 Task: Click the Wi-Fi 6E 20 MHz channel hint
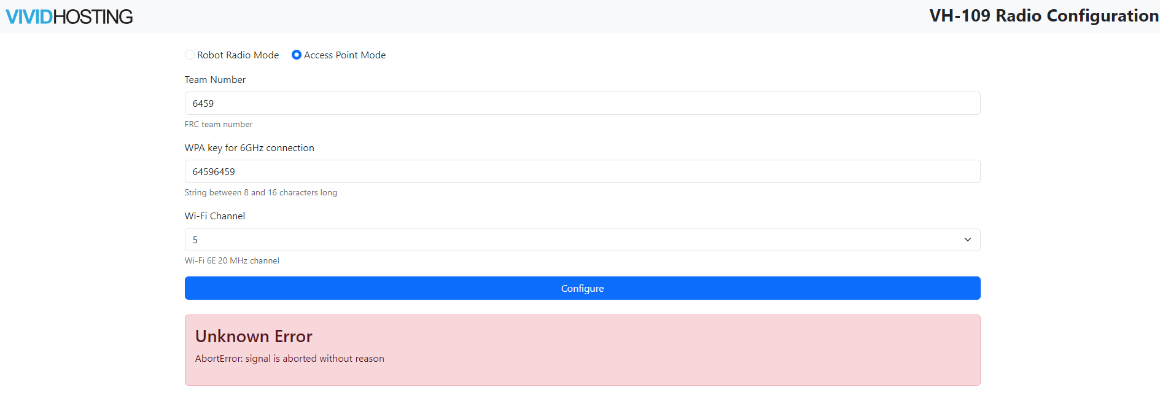232,261
